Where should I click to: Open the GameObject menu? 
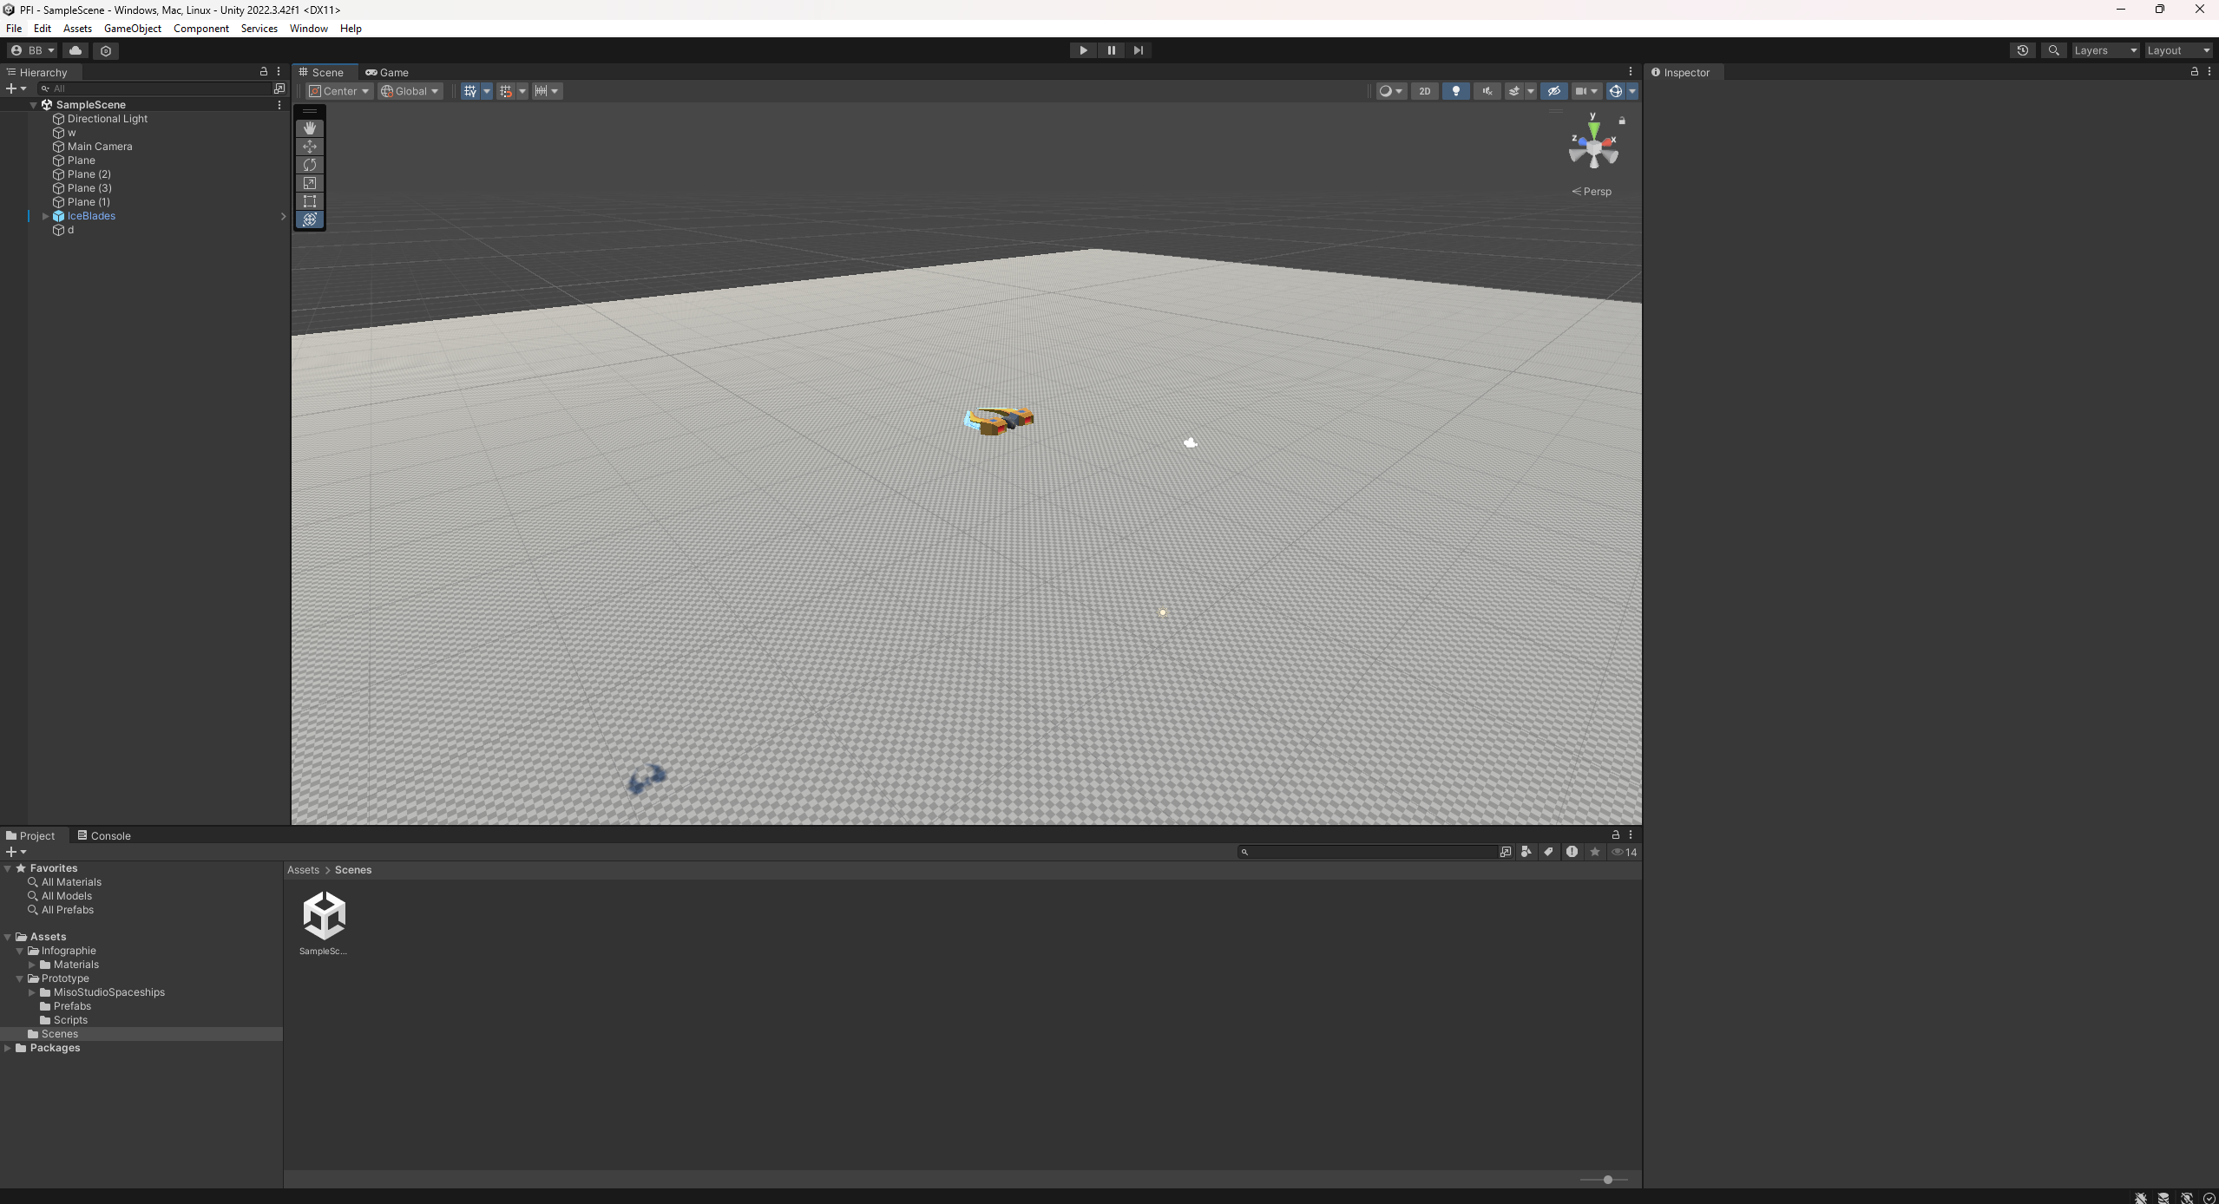(x=132, y=29)
